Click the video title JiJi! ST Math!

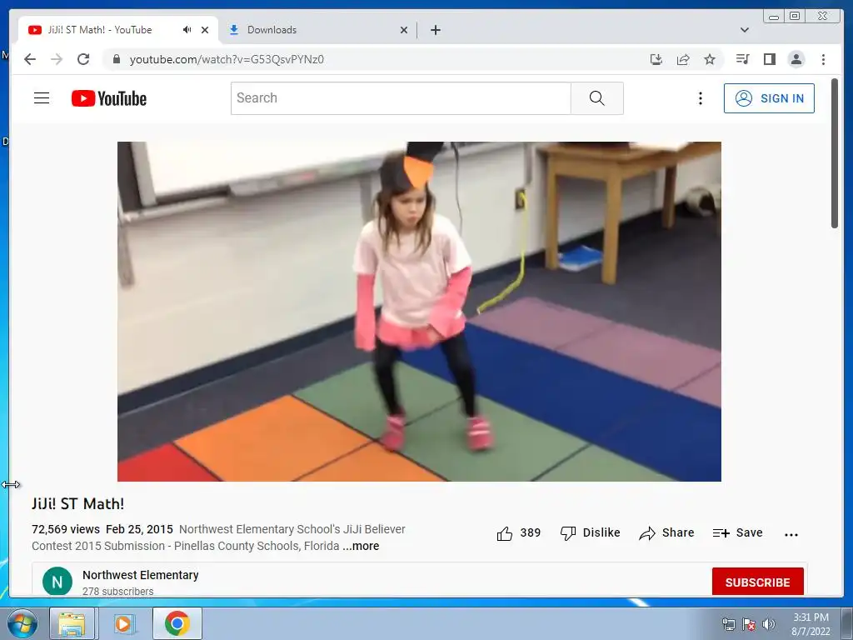(x=77, y=504)
